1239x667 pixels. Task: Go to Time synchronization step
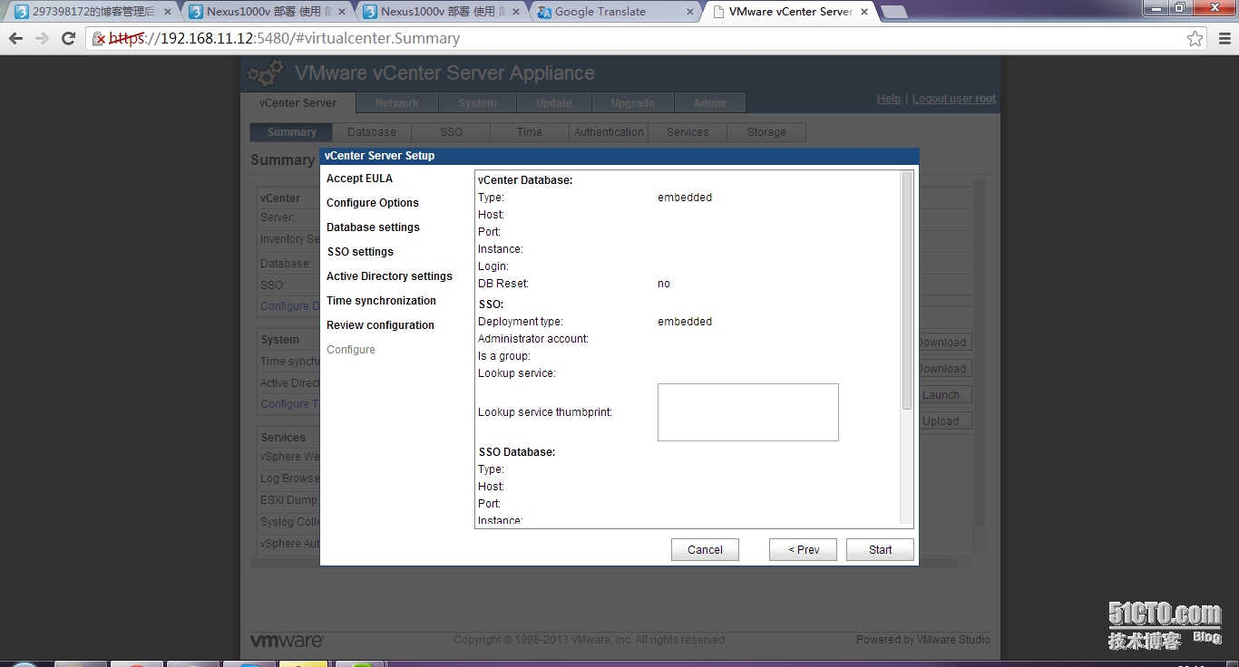pyautogui.click(x=381, y=301)
